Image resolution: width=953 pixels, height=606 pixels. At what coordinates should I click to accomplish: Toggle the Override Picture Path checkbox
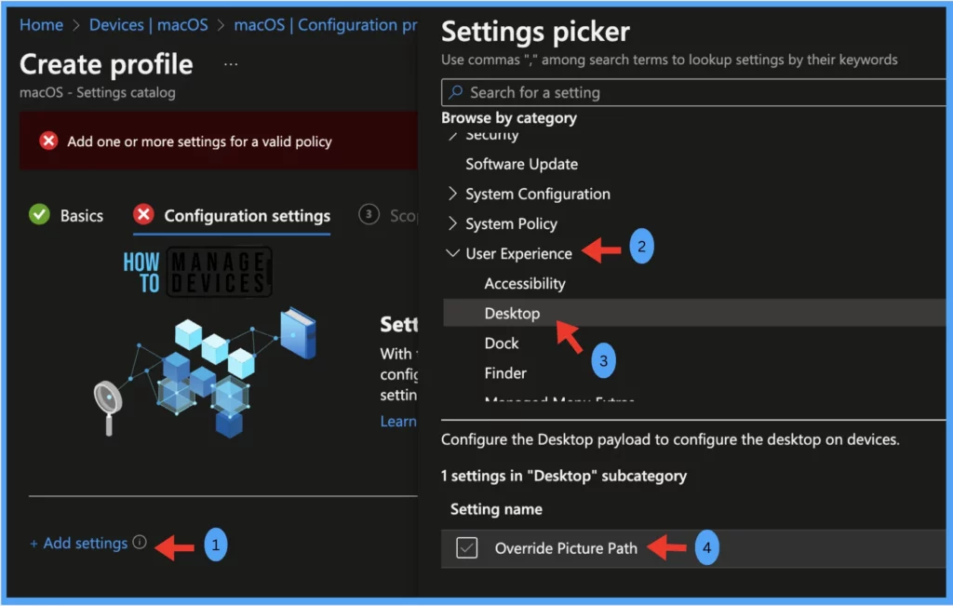point(467,548)
